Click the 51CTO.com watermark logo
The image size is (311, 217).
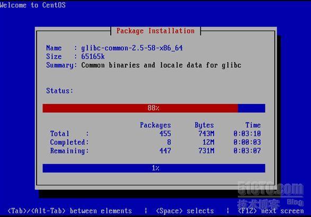271,188
